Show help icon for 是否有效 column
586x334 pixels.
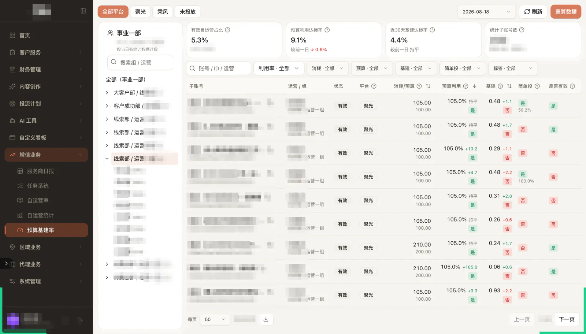[x=572, y=86]
